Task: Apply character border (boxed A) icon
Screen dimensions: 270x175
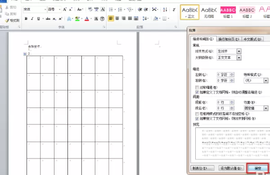Action: (103, 9)
